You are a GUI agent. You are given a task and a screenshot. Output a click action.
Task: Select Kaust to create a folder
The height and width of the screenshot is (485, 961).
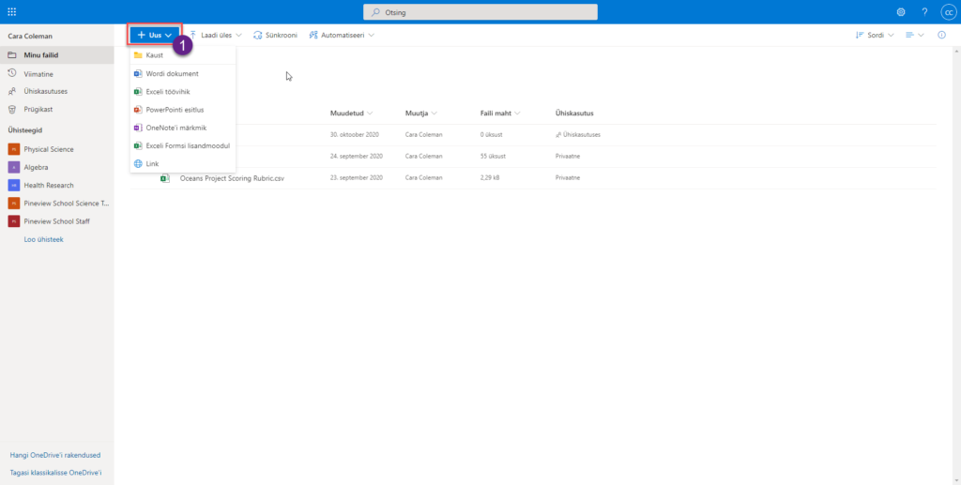[x=154, y=55]
